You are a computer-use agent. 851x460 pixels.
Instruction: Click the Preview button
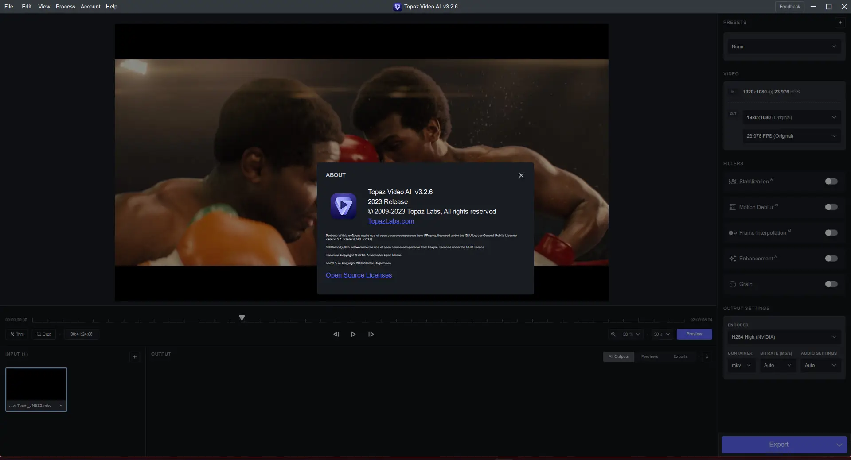(x=694, y=334)
